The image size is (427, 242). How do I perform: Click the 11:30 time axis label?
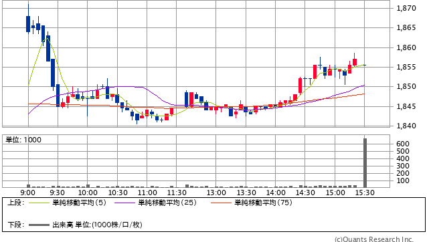point(177,193)
